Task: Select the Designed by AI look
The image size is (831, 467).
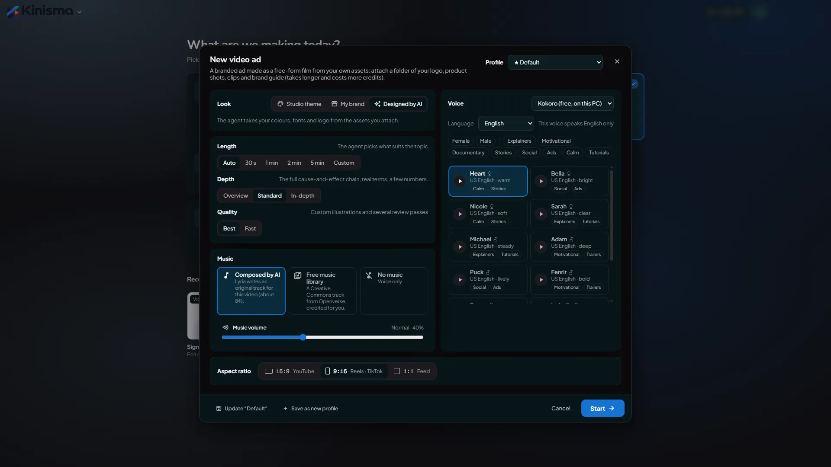Action: [398, 104]
